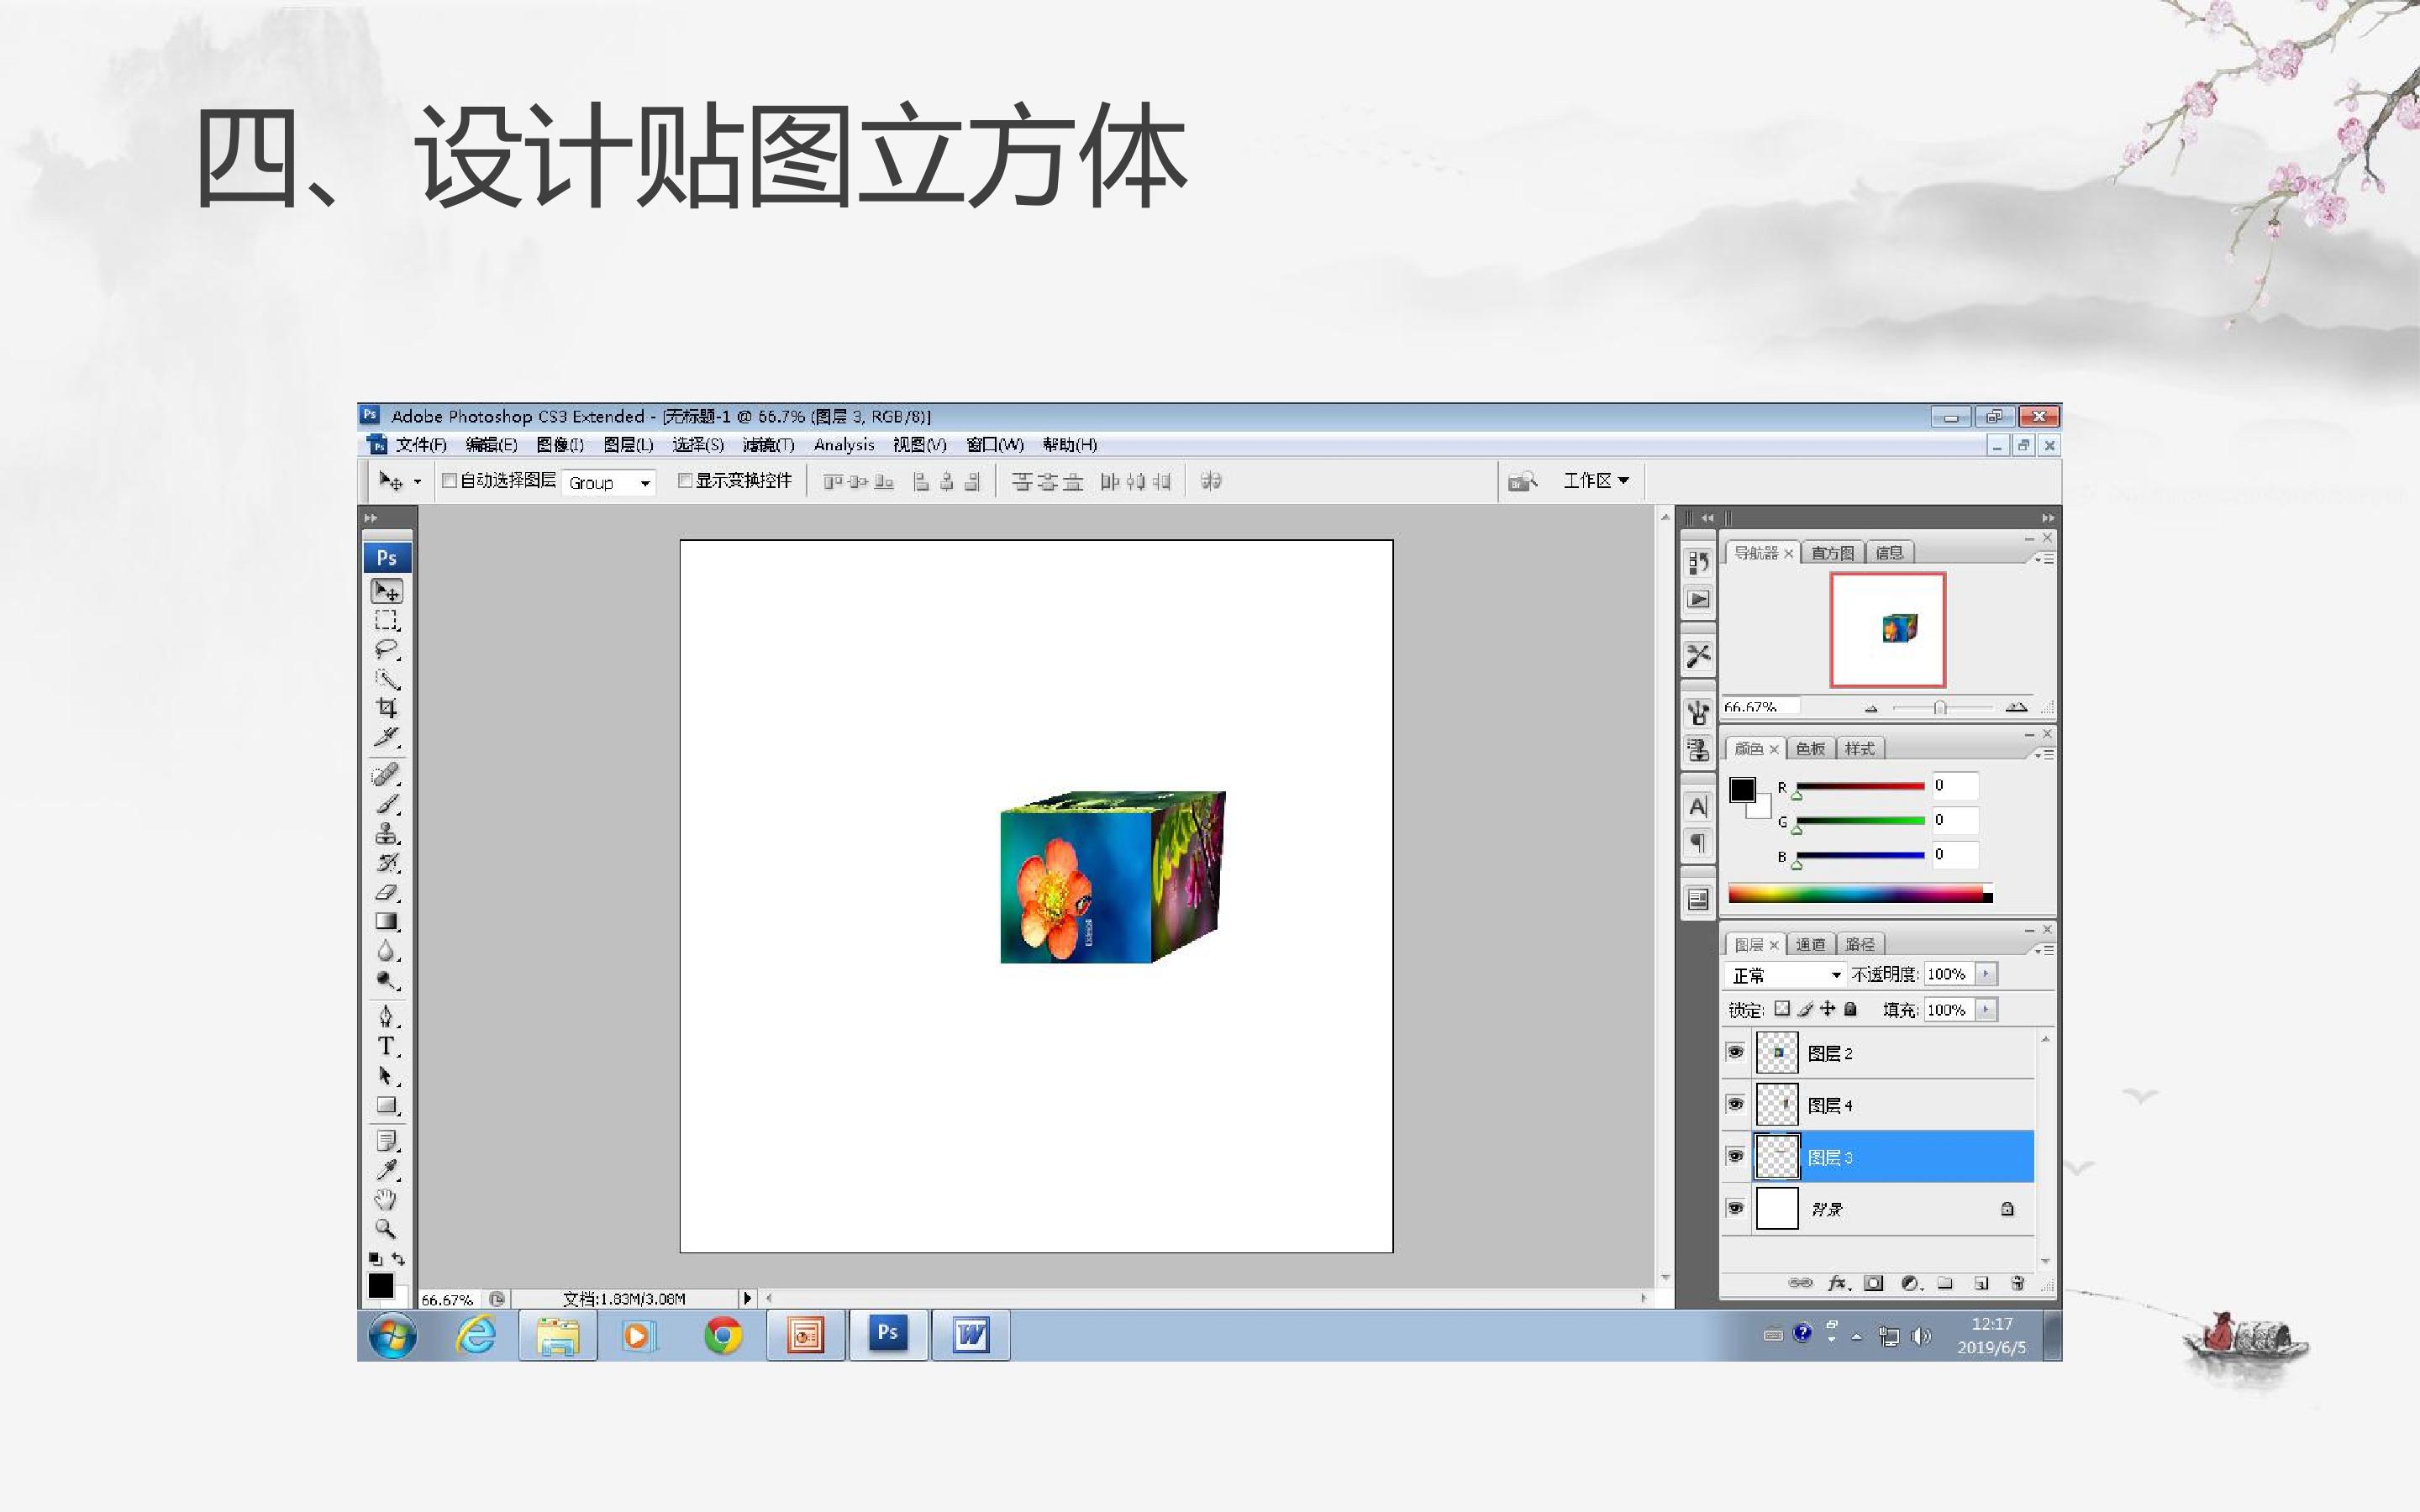Image resolution: width=2420 pixels, height=1512 pixels.
Task: Hide layer 图层 2 via eye icon
Action: pyautogui.click(x=1735, y=1052)
